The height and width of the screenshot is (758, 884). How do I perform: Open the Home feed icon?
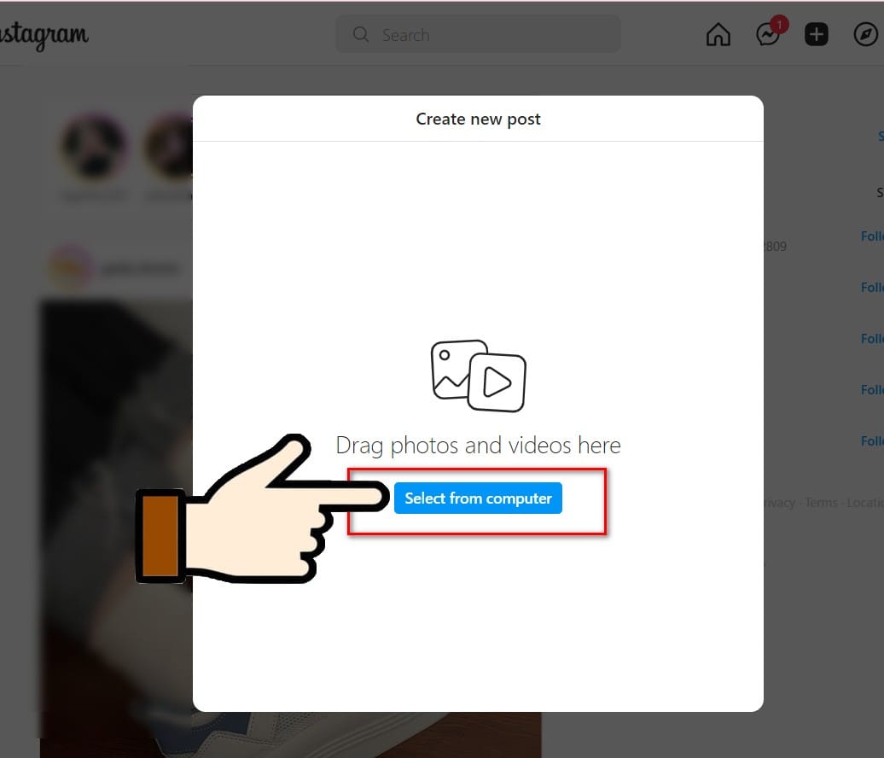click(x=718, y=35)
